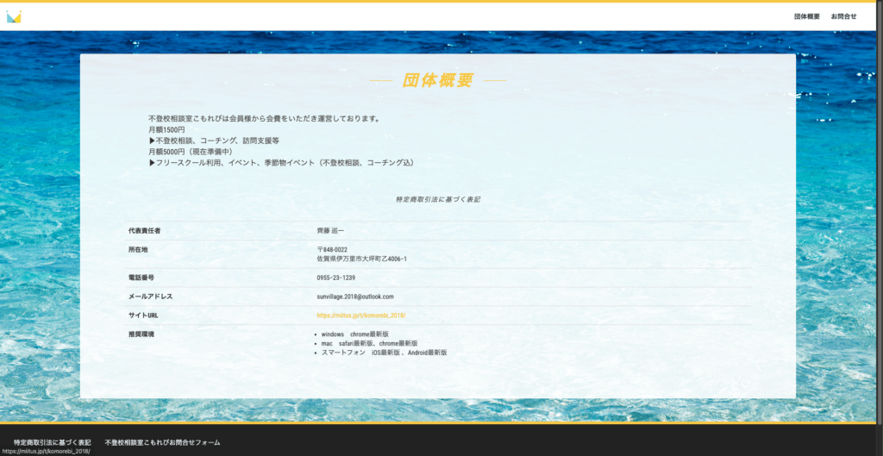Click the phone number 0955-23-1239
Screen dimensions: 883x456
click(x=336, y=278)
